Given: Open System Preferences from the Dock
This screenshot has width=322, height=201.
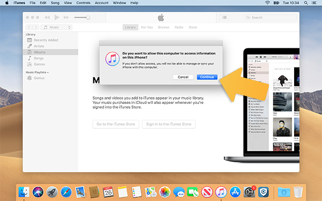Looking at the screenshot, I should [250, 192].
